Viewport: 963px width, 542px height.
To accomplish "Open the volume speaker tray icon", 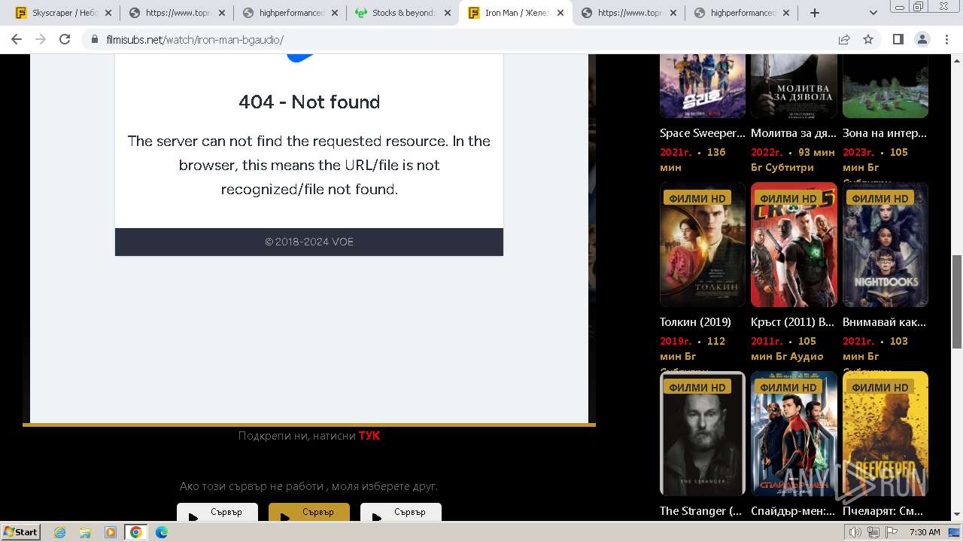I will tap(855, 532).
